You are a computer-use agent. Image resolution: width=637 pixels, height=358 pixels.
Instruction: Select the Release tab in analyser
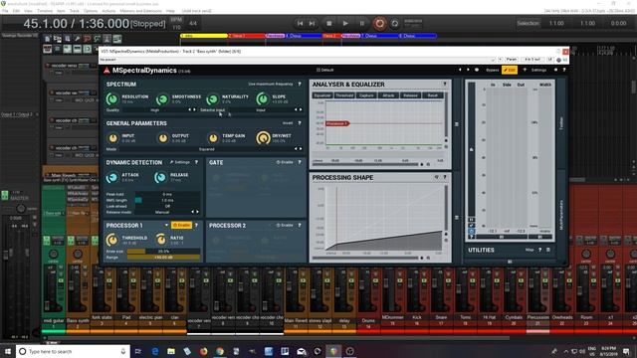pyautogui.click(x=410, y=95)
